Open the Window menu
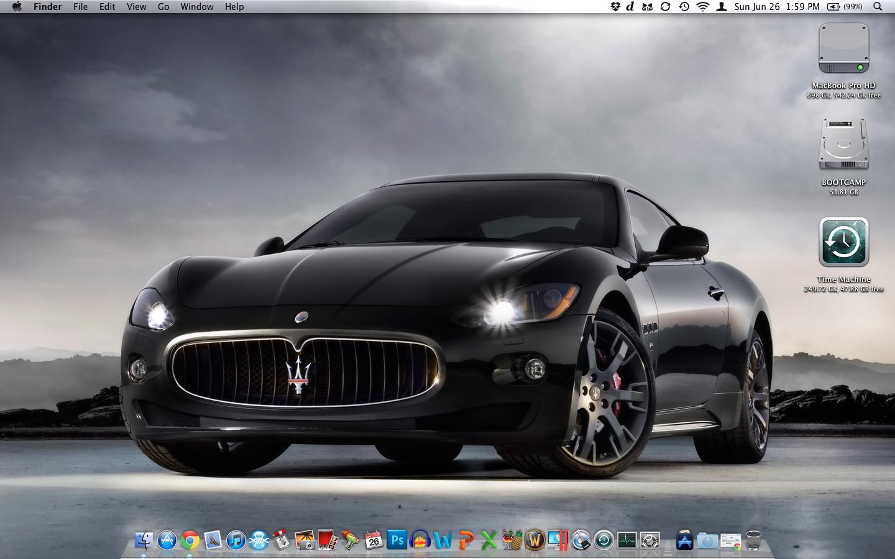Viewport: 895px width, 559px height. coord(197,7)
